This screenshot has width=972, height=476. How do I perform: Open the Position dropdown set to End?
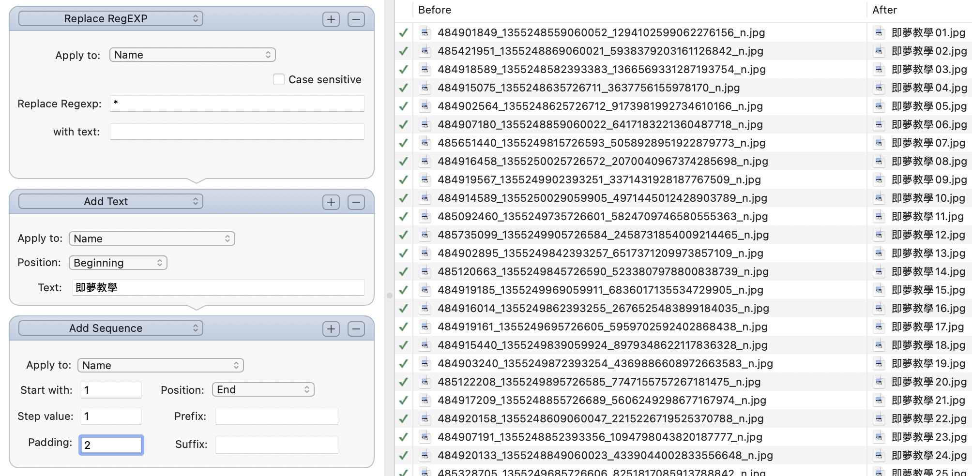click(x=263, y=389)
